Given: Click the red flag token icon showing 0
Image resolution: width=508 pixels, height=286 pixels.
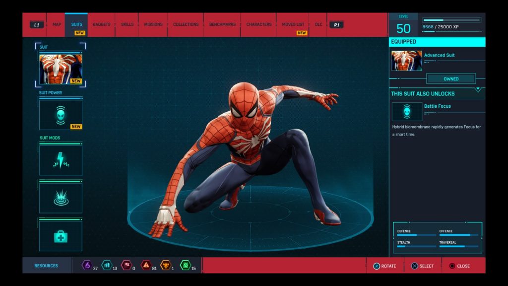Looking at the screenshot, I should tap(127, 265).
